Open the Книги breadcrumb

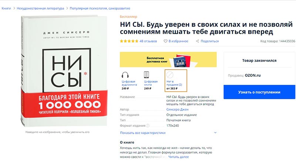(x=6, y=8)
